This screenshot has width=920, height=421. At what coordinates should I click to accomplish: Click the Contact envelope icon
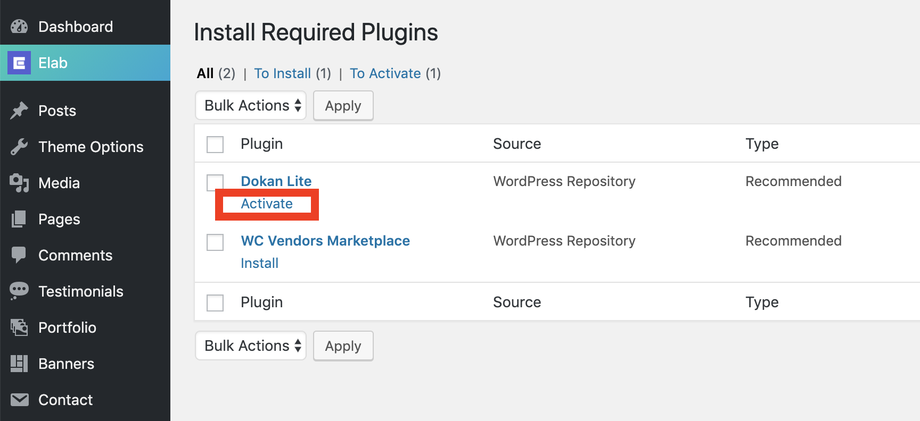coord(19,400)
